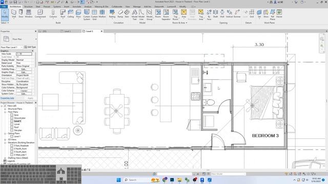Select the Room tool

pyautogui.click(x=158, y=14)
